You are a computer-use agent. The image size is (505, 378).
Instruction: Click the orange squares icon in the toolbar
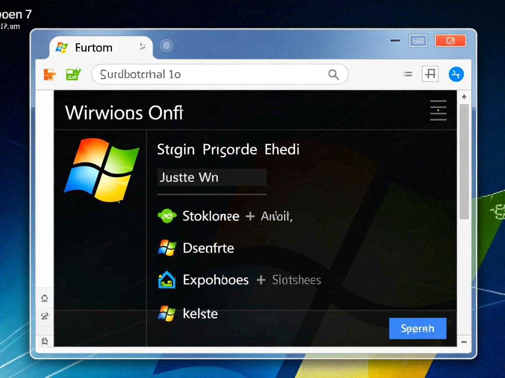[x=50, y=74]
